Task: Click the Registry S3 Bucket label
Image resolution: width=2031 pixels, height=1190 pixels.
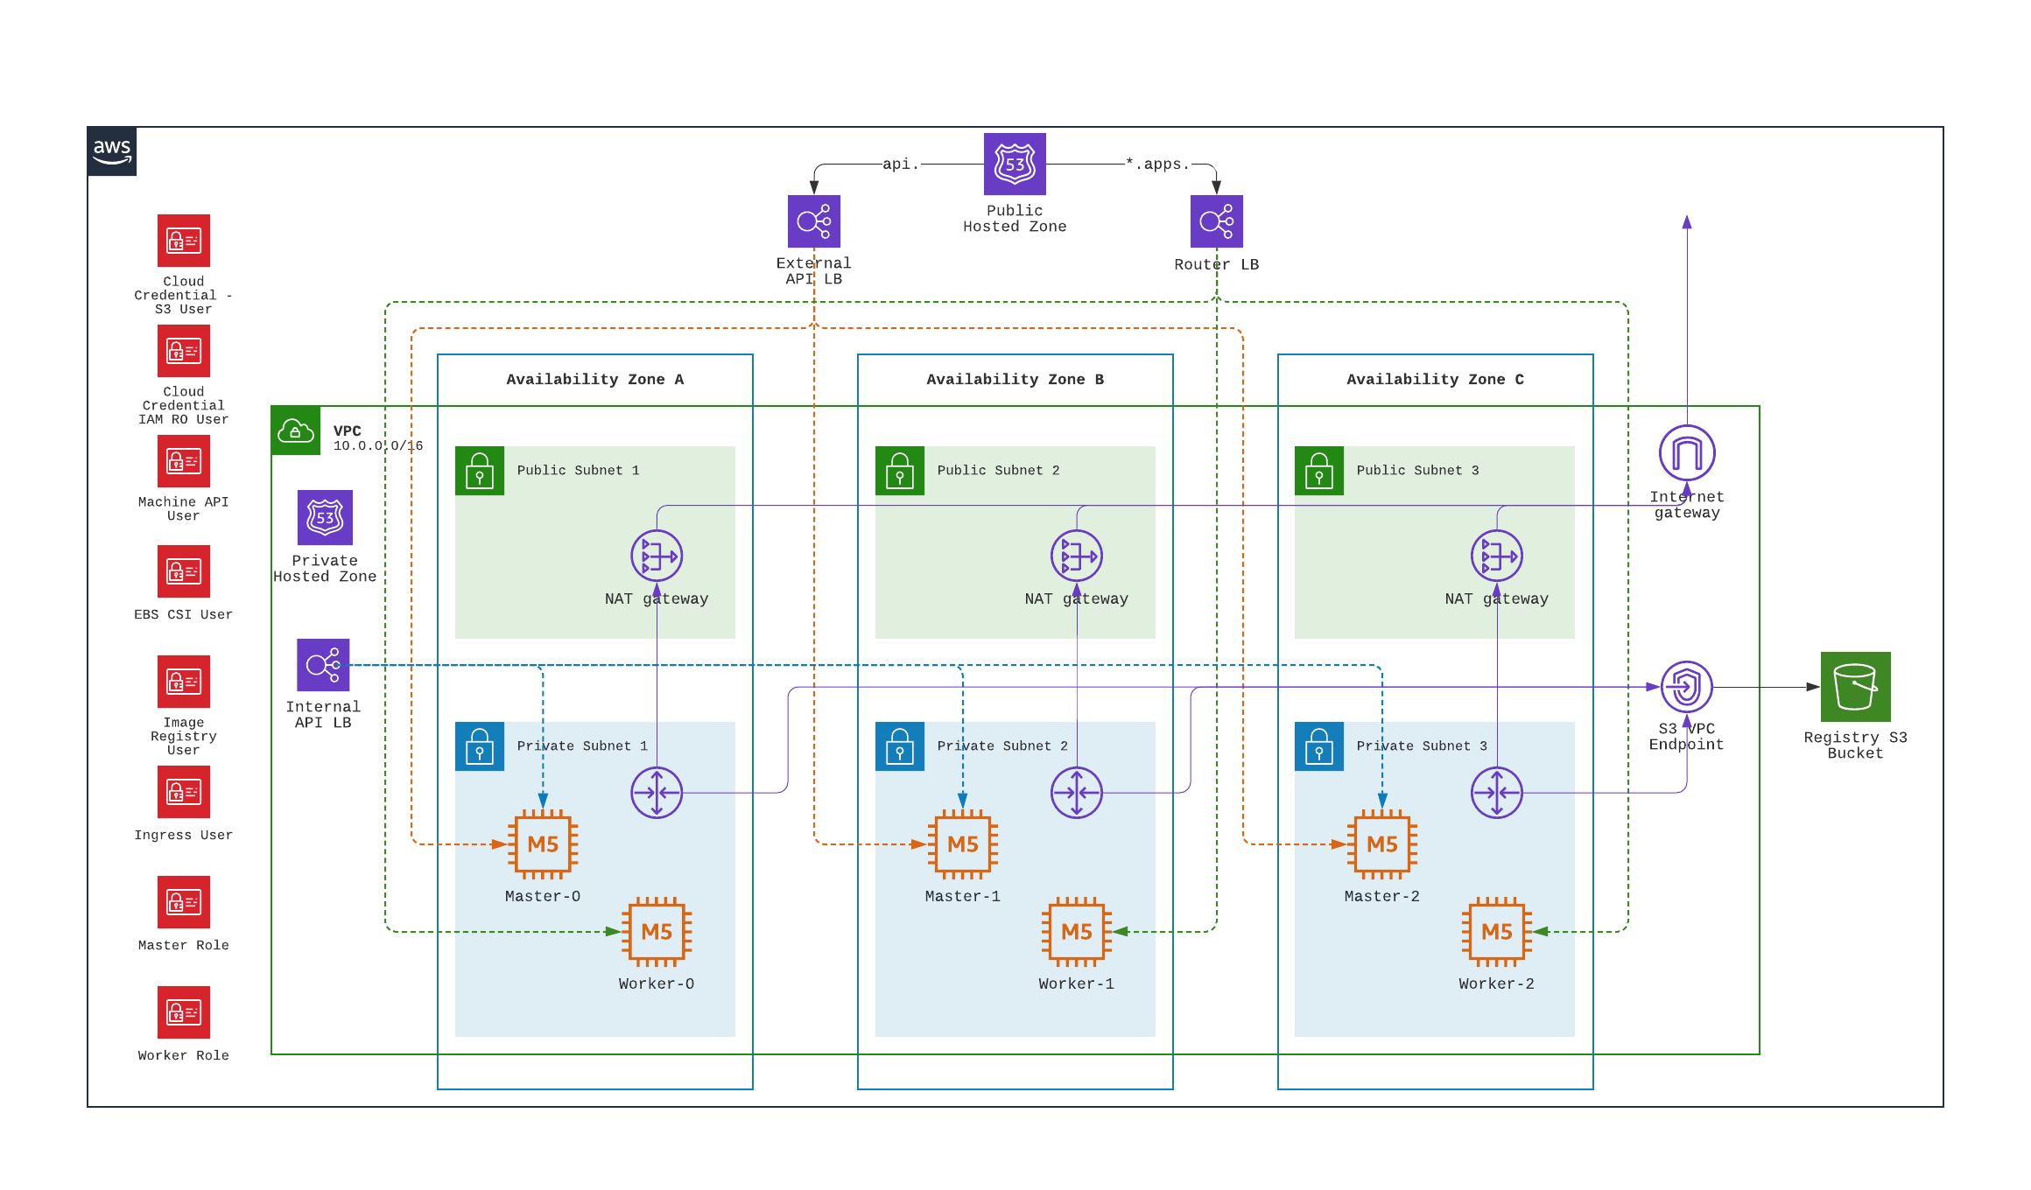Action: (x=1856, y=745)
